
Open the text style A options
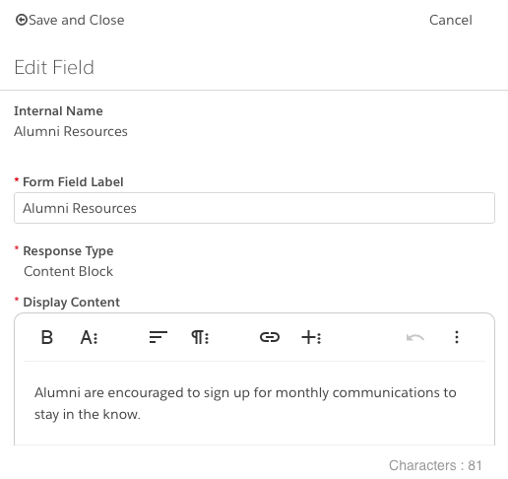pos(90,337)
